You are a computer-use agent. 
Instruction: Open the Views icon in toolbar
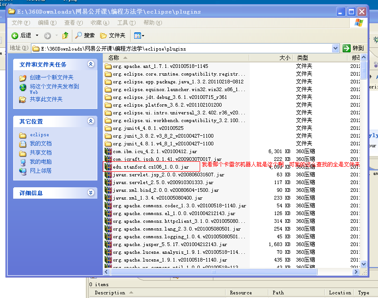click(x=137, y=36)
